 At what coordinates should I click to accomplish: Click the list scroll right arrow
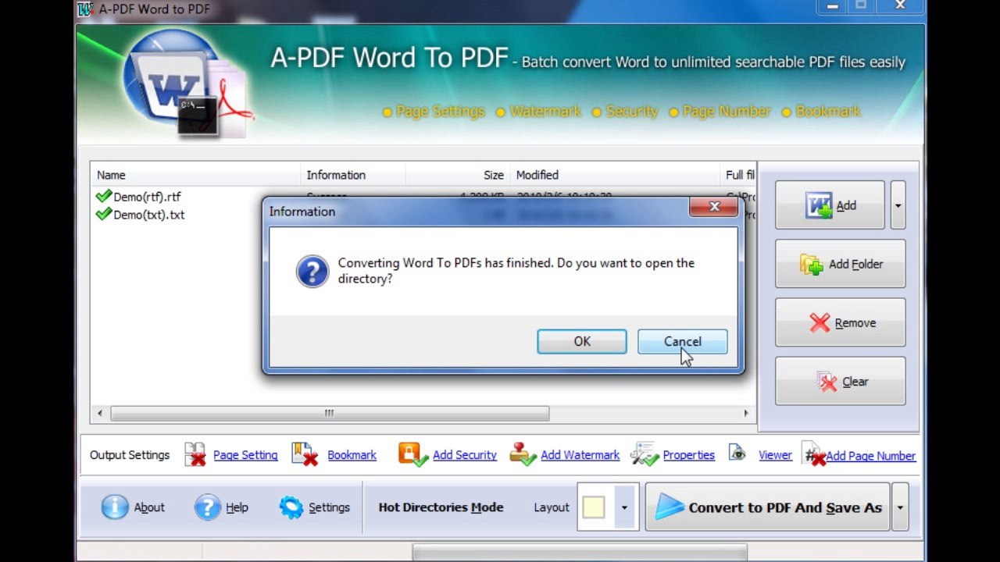click(746, 413)
